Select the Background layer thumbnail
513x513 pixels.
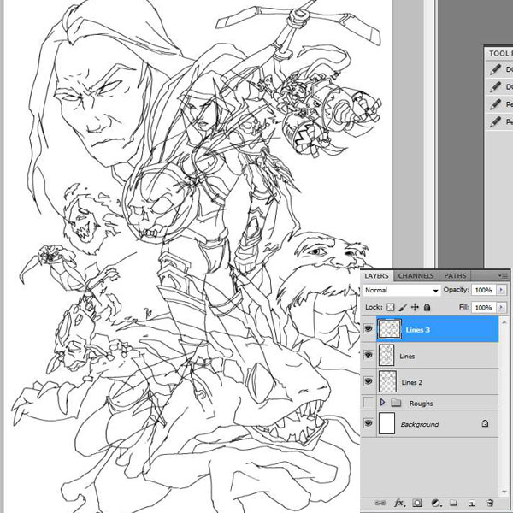386,423
